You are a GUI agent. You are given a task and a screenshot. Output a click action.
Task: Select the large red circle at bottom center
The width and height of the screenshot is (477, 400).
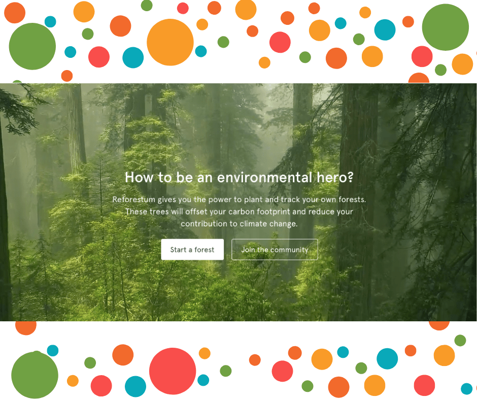point(173,371)
